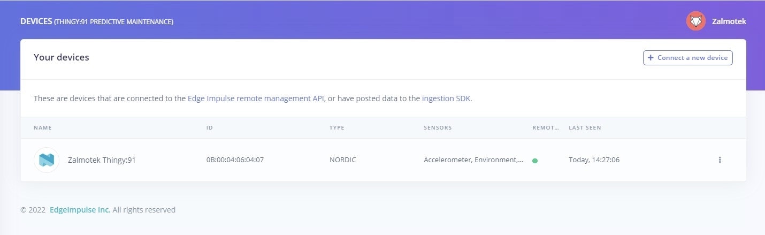Open the EdgeImpulse Inc. footer link

[x=80, y=210]
